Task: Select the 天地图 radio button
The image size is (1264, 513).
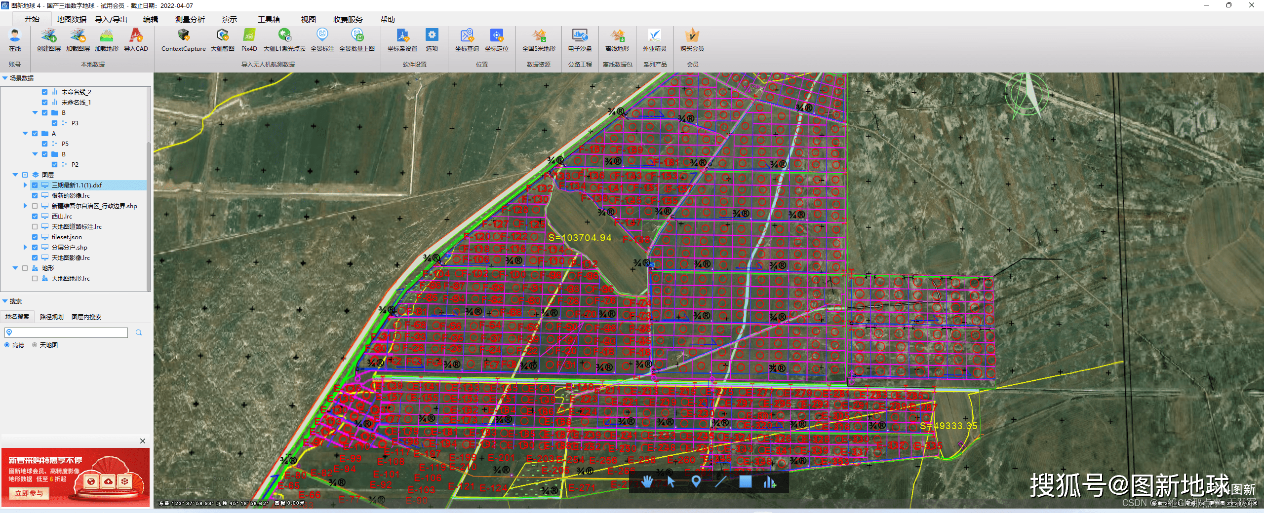Action: pos(35,345)
